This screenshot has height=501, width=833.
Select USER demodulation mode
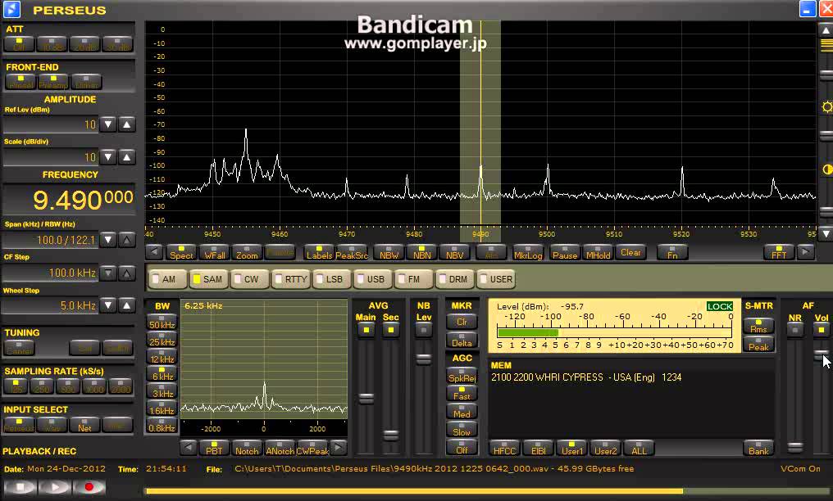[x=496, y=279]
